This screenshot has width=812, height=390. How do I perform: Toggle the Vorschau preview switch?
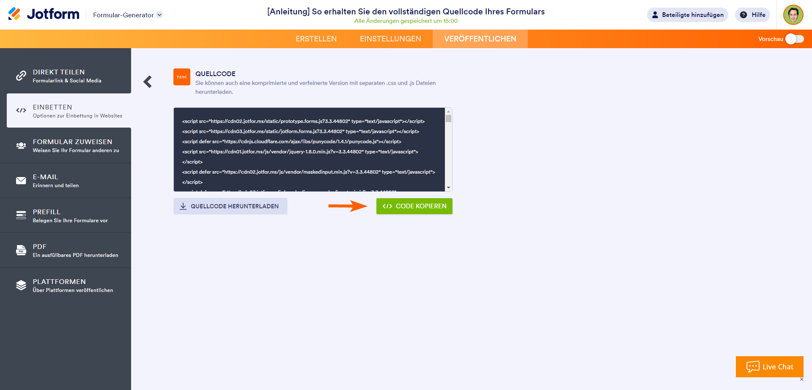tap(795, 39)
